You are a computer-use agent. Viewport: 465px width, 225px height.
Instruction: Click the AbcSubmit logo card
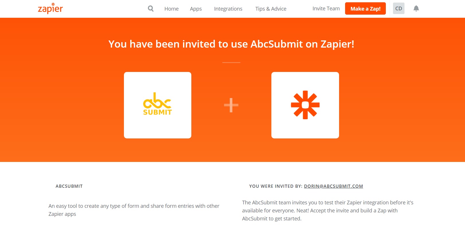coord(157,105)
